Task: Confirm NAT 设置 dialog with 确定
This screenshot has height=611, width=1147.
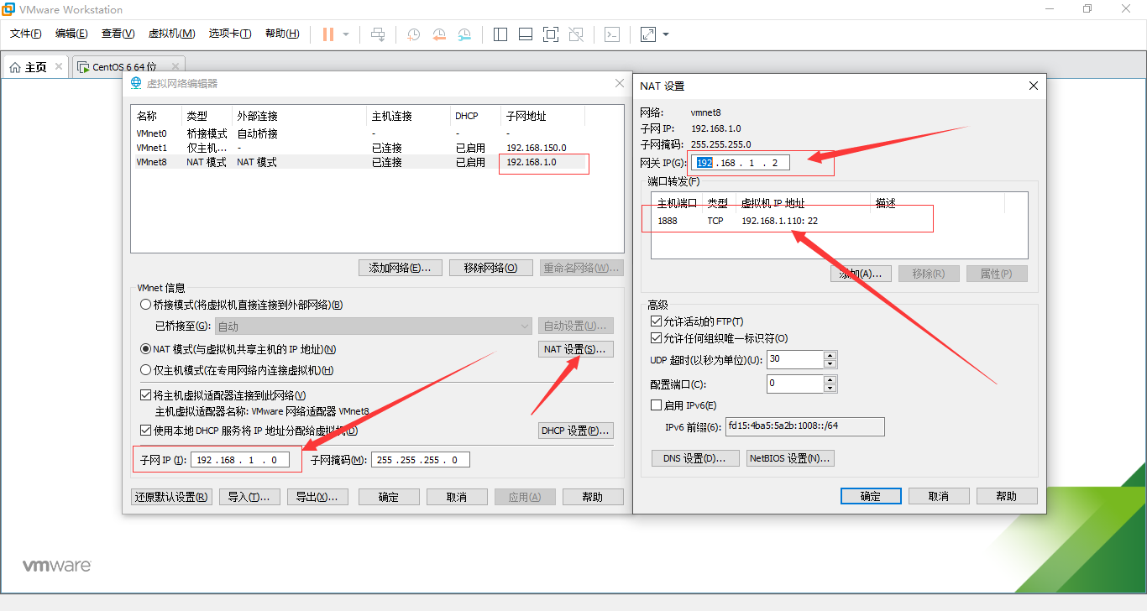Action: click(871, 496)
